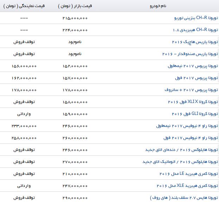Image resolution: width=219 pixels, height=202 pixels.
Task: Select dealer price 156,000,000 cell
Action: [x=24, y=66]
